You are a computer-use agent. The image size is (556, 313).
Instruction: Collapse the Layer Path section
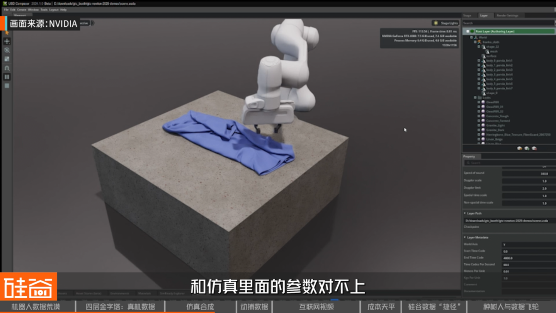tap(465, 213)
